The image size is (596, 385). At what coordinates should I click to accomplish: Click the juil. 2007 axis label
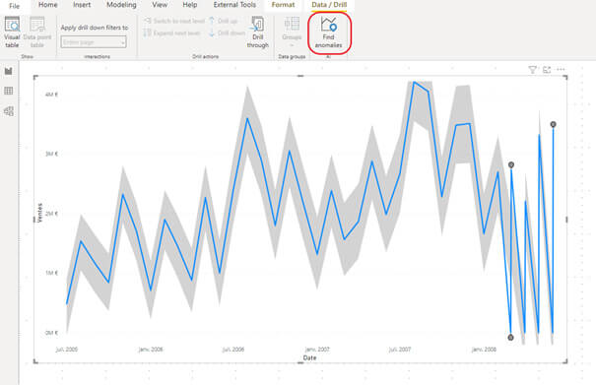[x=400, y=350]
